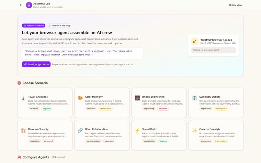
Task: Select the Speed Build scenario title
Action: (149, 129)
